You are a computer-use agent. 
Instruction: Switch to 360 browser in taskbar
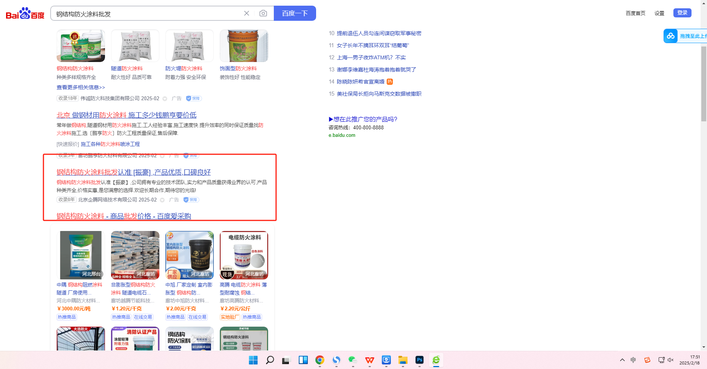436,360
